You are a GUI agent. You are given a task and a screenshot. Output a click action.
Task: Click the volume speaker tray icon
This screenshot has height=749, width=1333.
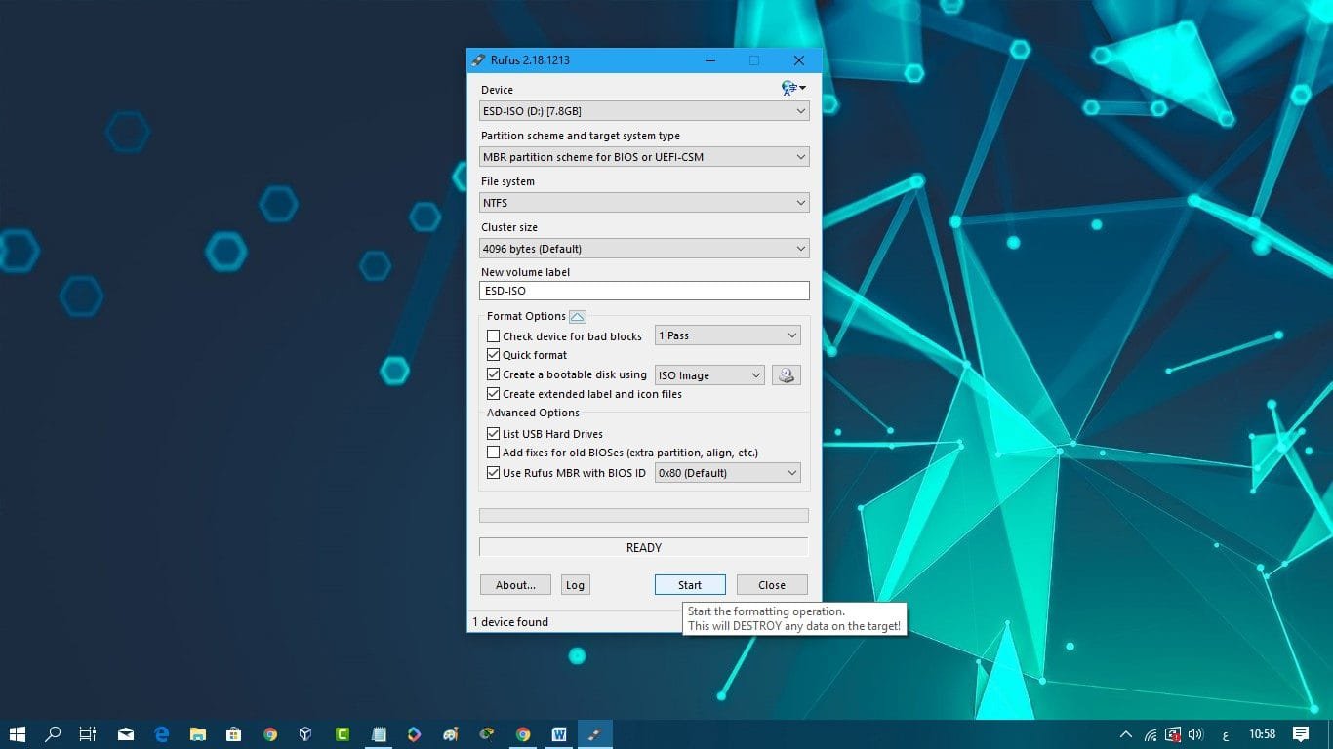1196,734
